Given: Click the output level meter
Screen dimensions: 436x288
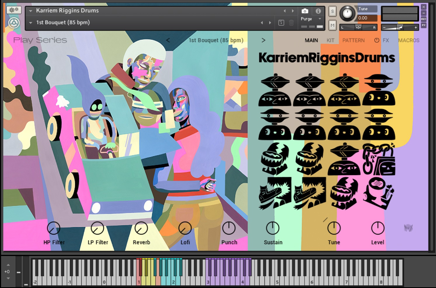Looking at the screenshot, I should (400, 14).
